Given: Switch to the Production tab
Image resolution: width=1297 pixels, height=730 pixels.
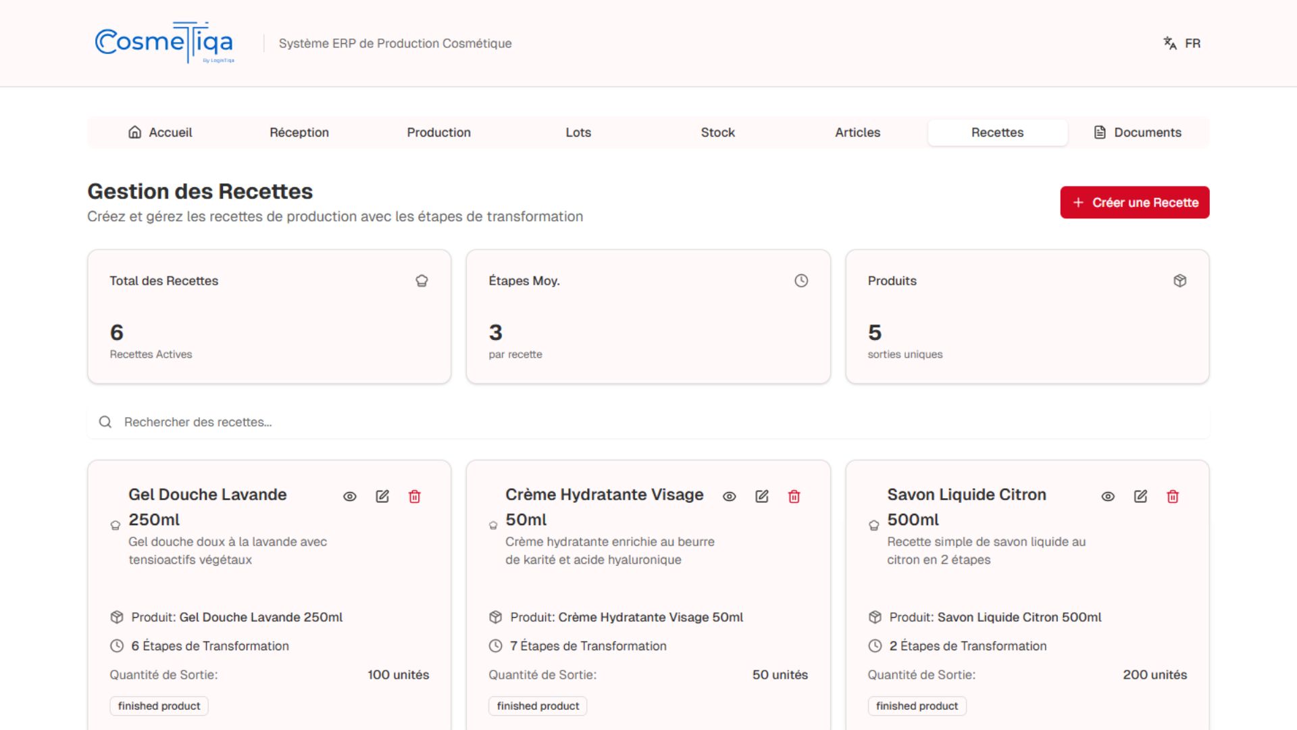Looking at the screenshot, I should [438, 132].
